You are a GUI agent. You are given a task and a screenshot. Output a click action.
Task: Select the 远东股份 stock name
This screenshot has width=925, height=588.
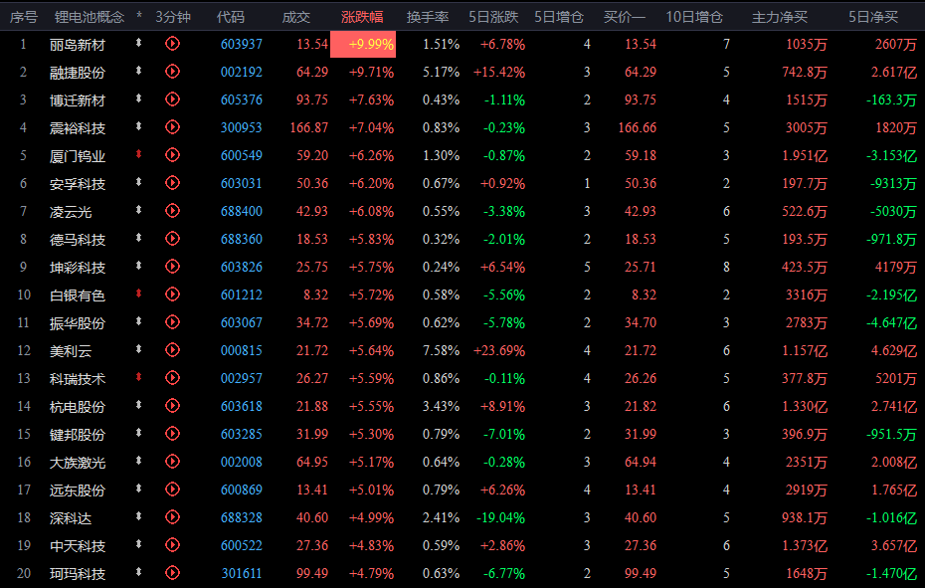78,490
